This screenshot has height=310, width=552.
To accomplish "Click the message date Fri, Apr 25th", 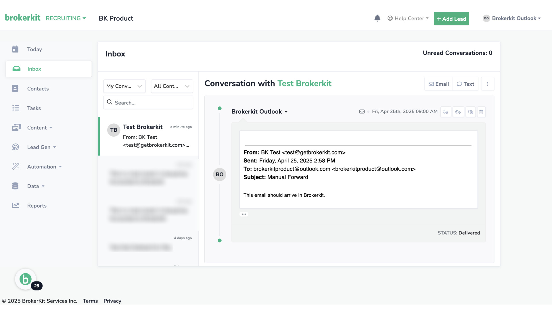I will pos(405,111).
